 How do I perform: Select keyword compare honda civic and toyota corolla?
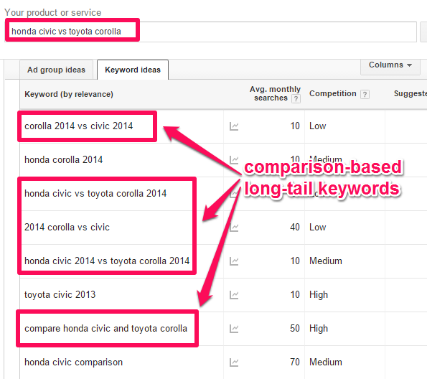[x=105, y=329]
